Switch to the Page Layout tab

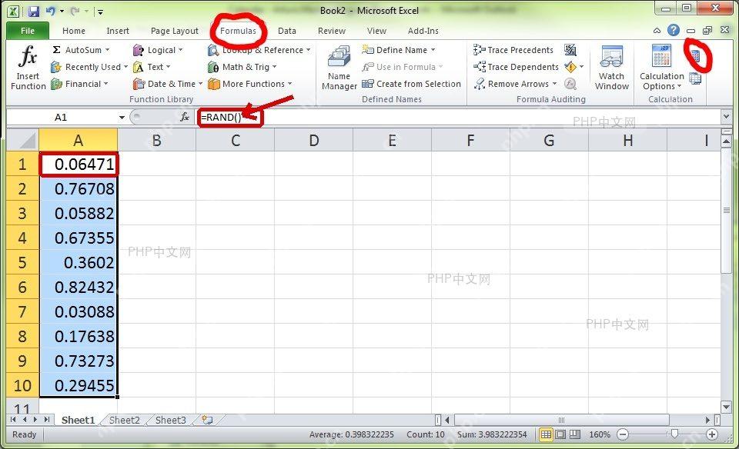[175, 31]
